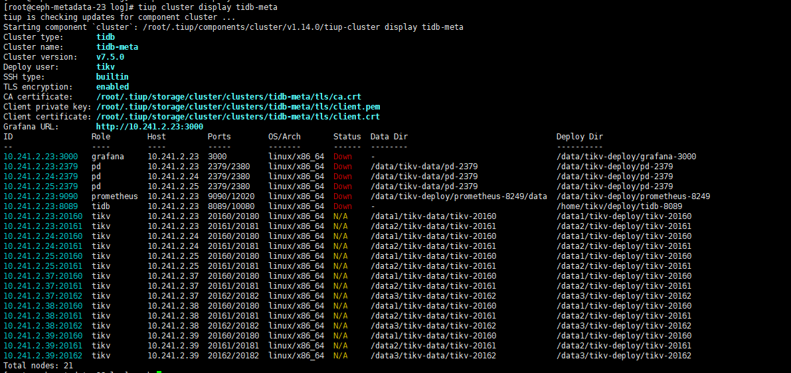Click the ID 10.241.2.25:20161

click(x=43, y=266)
